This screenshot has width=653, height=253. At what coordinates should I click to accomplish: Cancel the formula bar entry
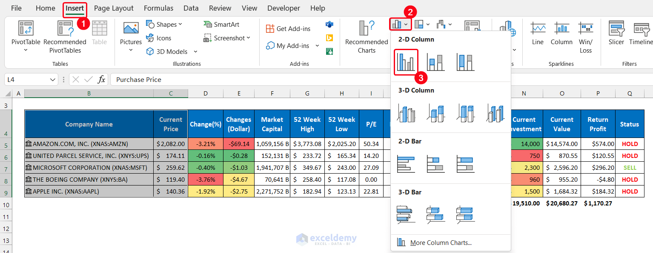76,79
